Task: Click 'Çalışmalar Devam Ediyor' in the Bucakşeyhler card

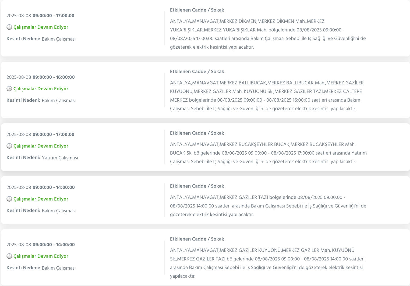Action: [x=41, y=146]
